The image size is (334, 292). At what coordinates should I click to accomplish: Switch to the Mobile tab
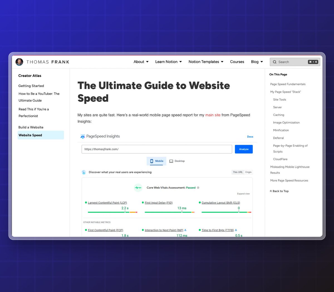point(156,161)
